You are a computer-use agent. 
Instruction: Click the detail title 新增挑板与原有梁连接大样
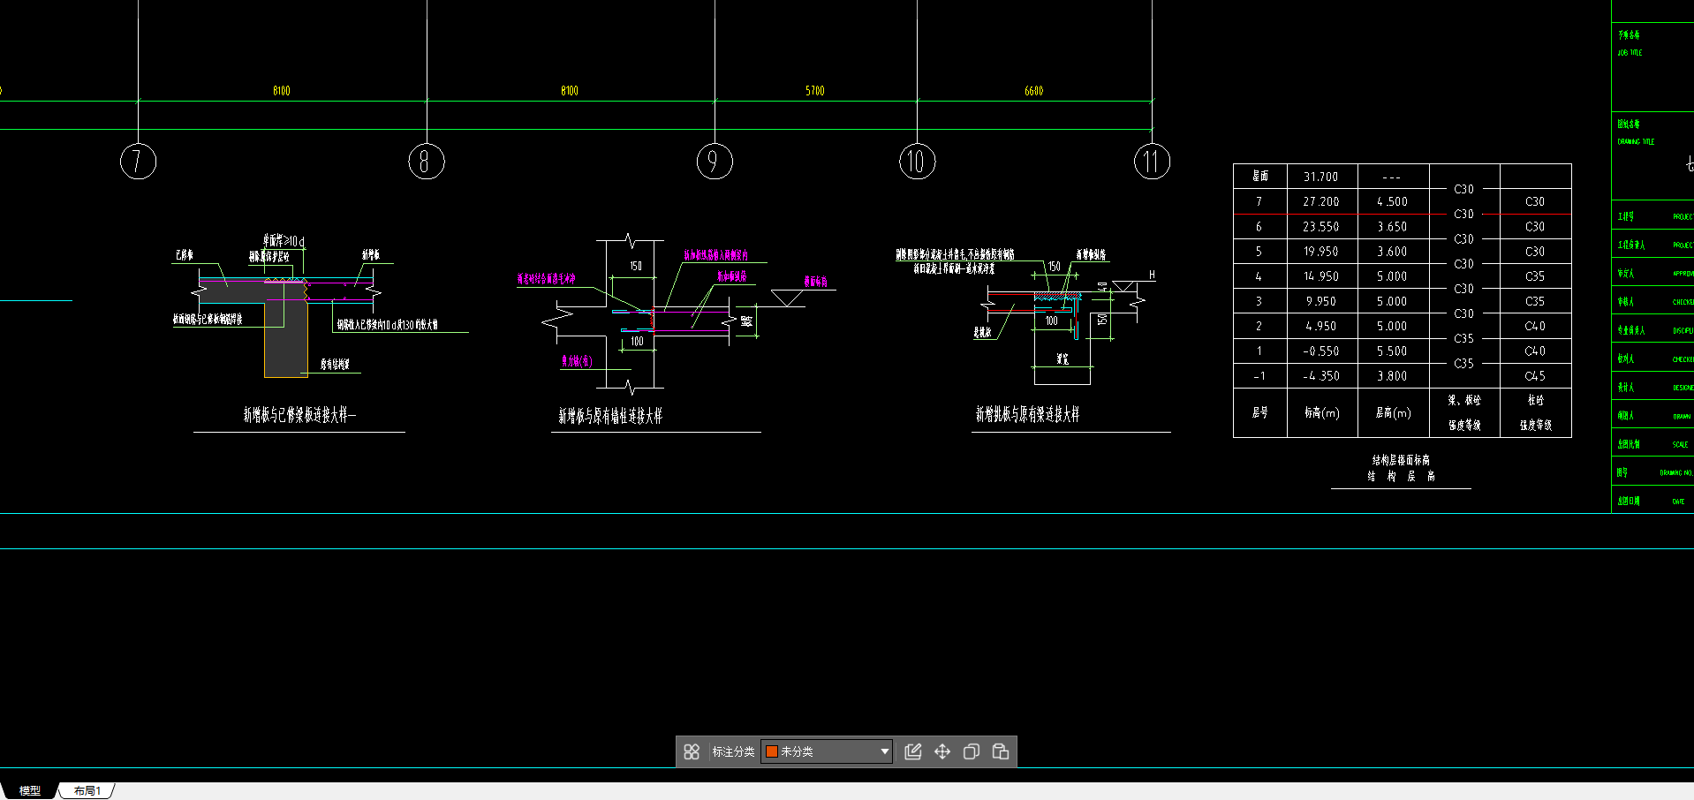pos(1027,414)
